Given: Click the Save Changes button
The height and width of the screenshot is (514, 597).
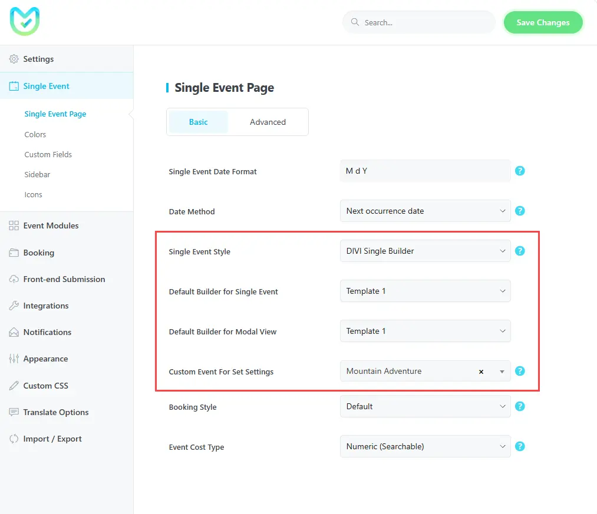Looking at the screenshot, I should [543, 22].
